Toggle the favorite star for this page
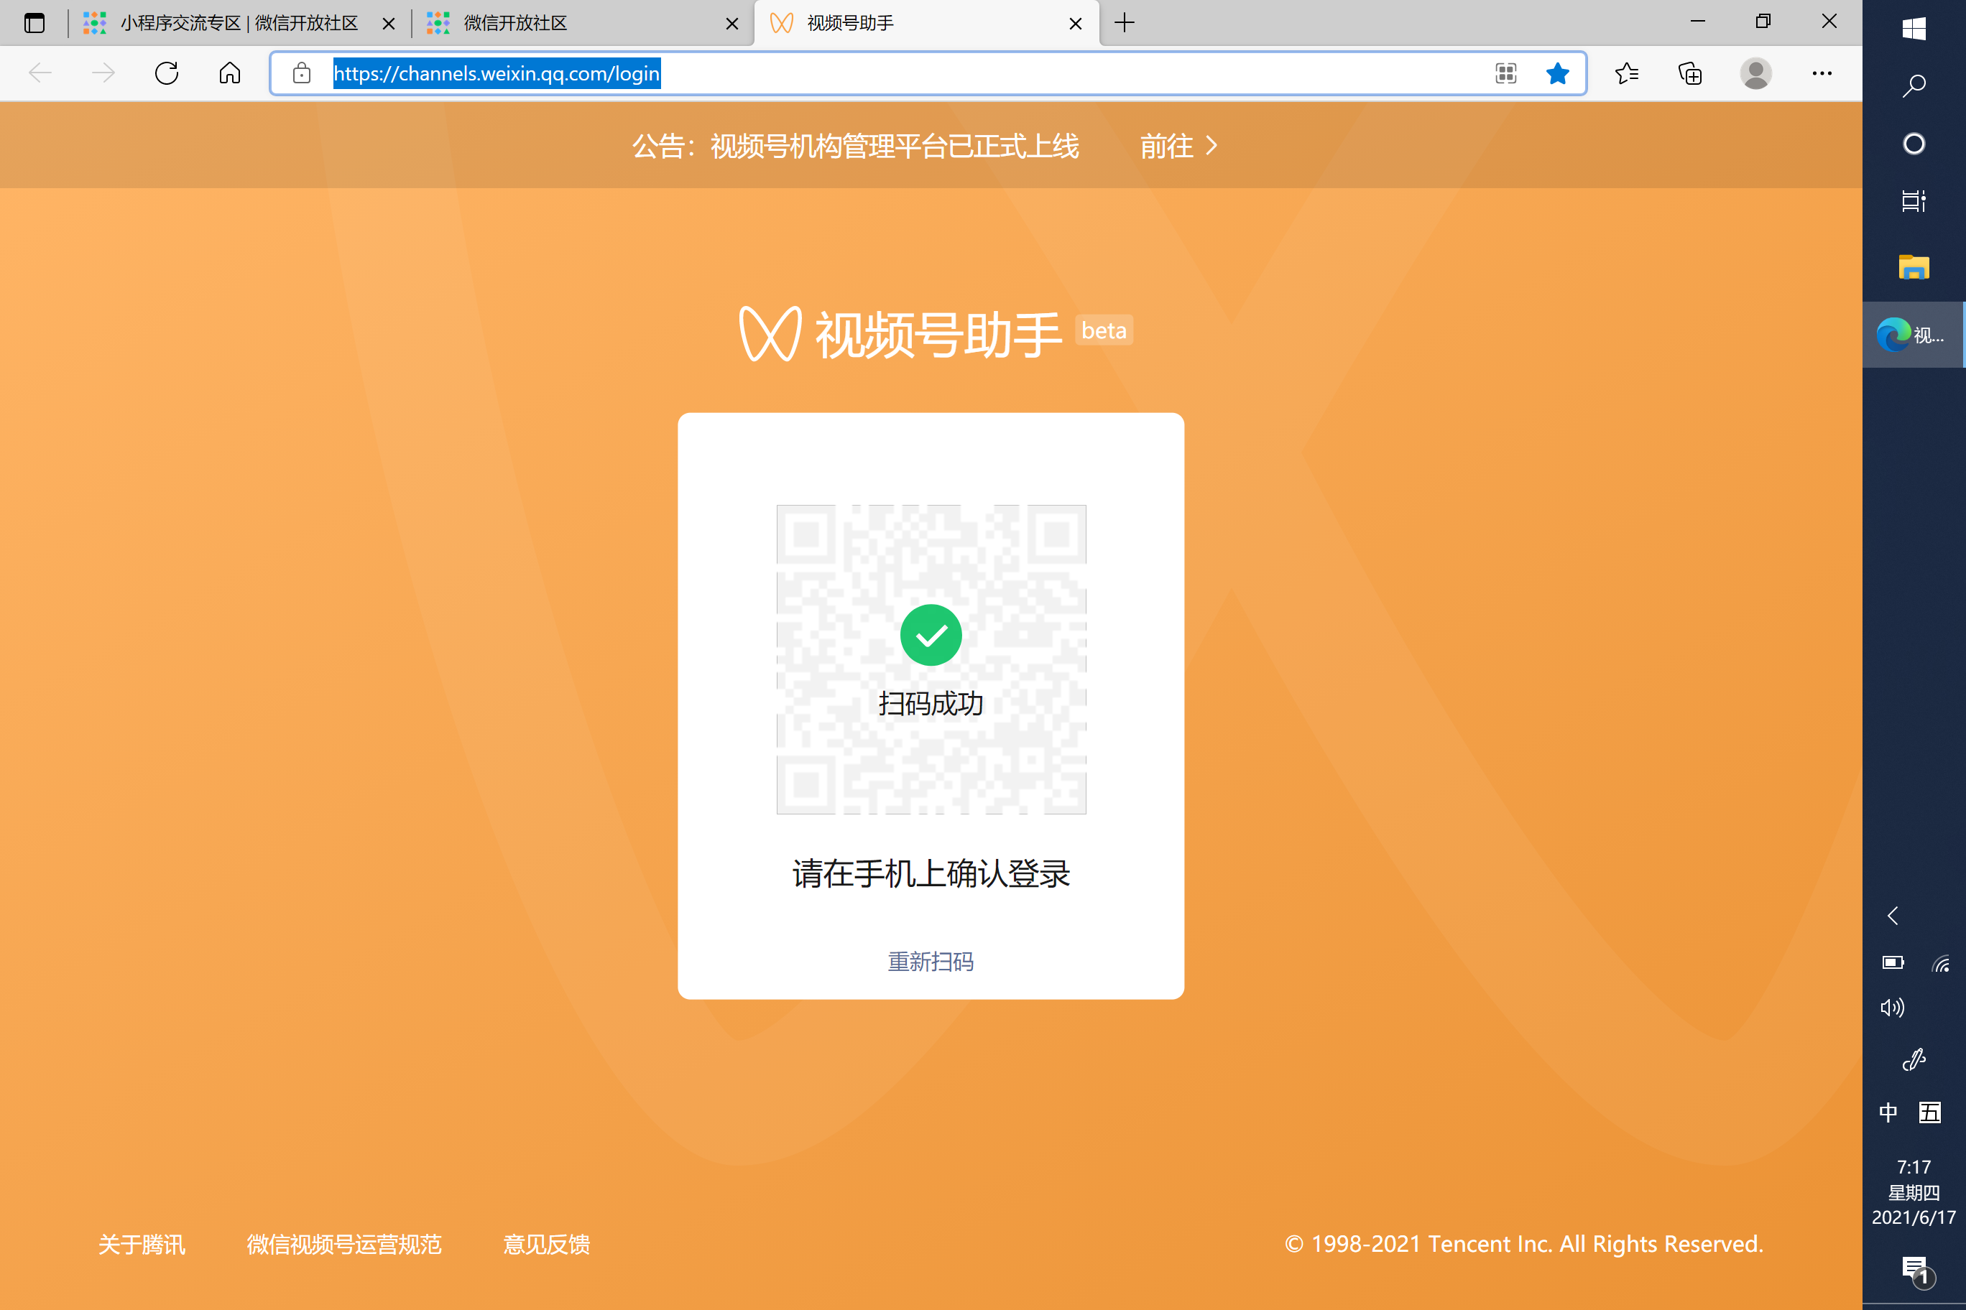The width and height of the screenshot is (1966, 1310). pyautogui.click(x=1557, y=73)
